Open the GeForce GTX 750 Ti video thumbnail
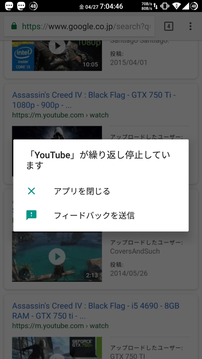202x359 pixels. tap(57, 348)
